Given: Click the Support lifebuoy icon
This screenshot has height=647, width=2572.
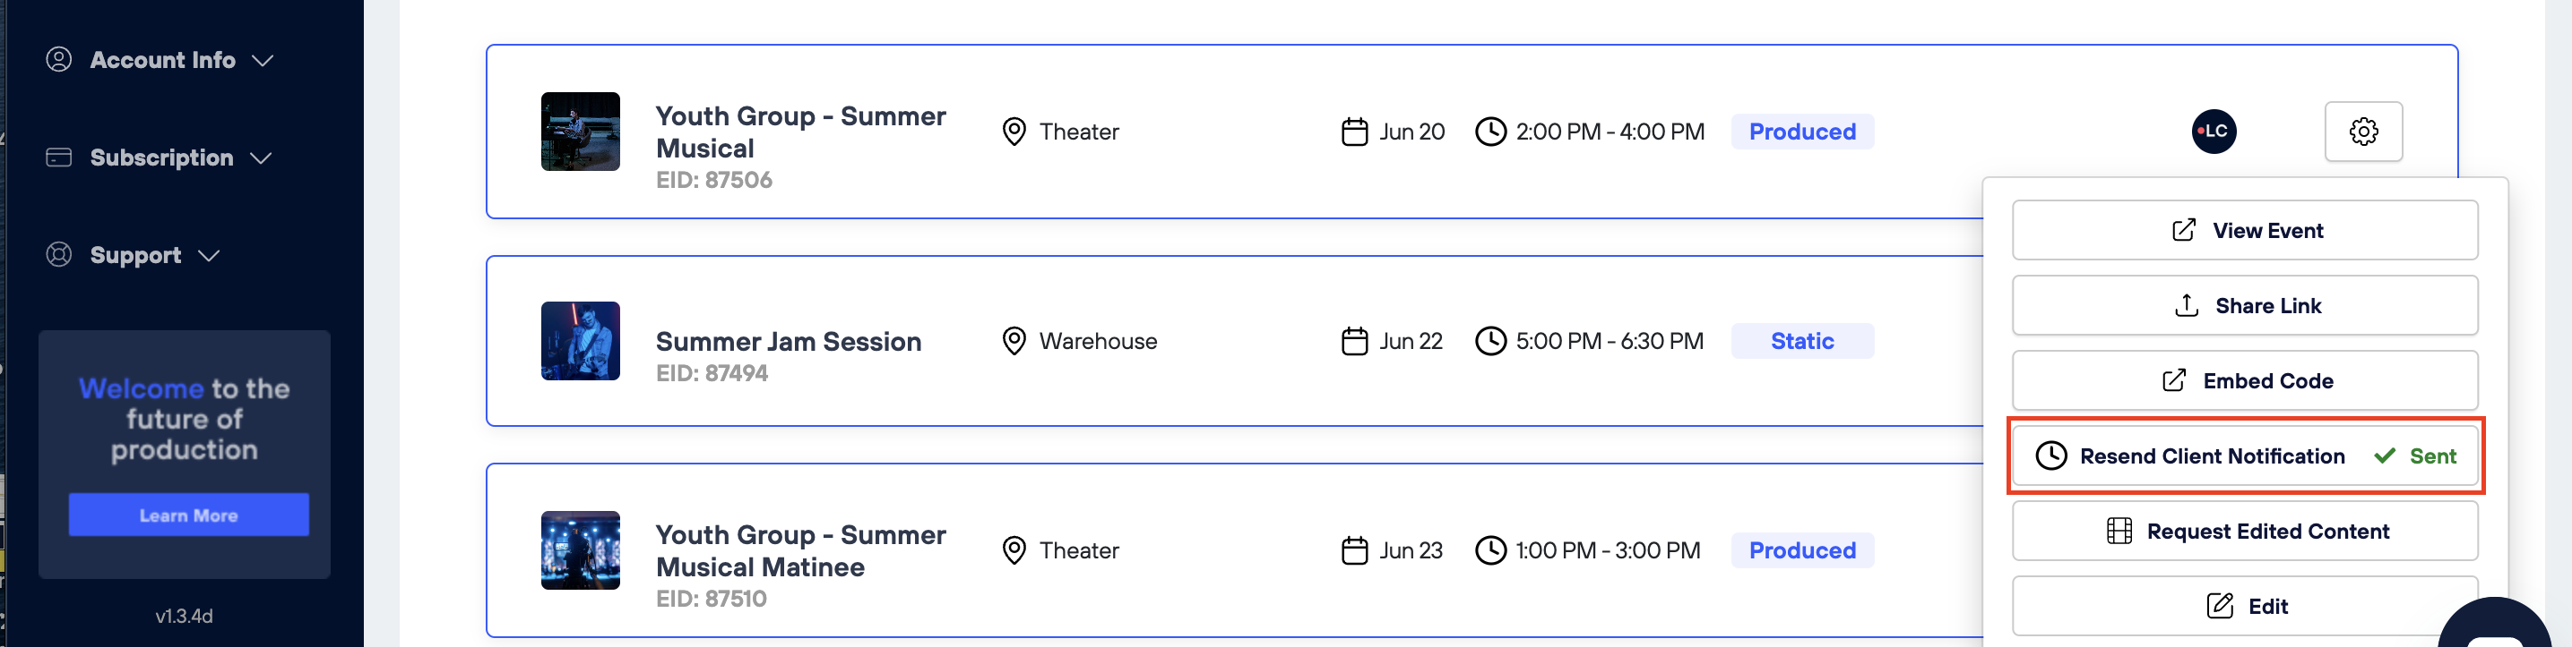Looking at the screenshot, I should click(x=59, y=255).
